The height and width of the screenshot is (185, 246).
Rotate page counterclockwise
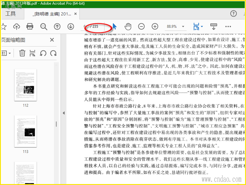point(43,53)
